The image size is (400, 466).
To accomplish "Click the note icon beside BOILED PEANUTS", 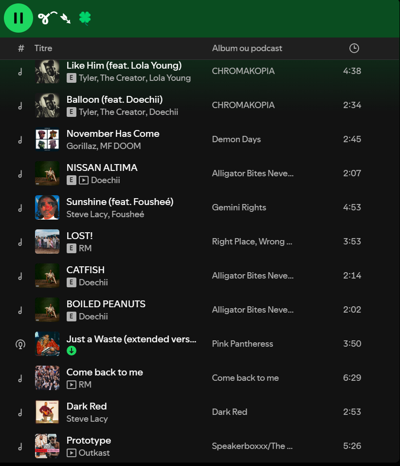I will click(20, 310).
